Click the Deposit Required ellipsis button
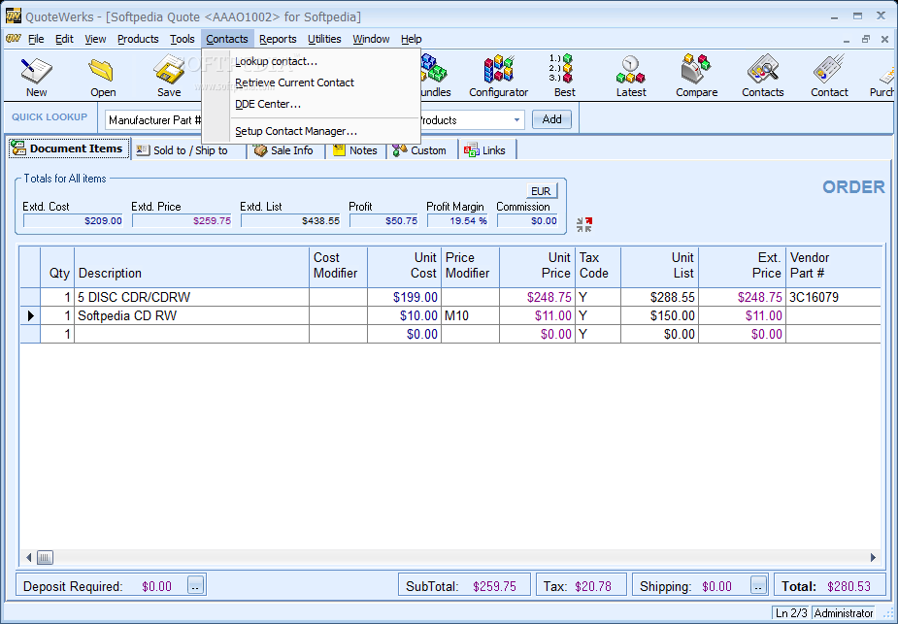 (195, 586)
